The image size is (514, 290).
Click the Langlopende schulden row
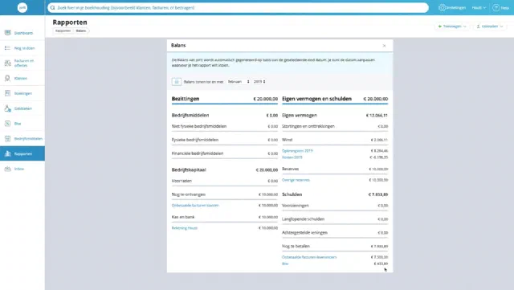pos(335,219)
